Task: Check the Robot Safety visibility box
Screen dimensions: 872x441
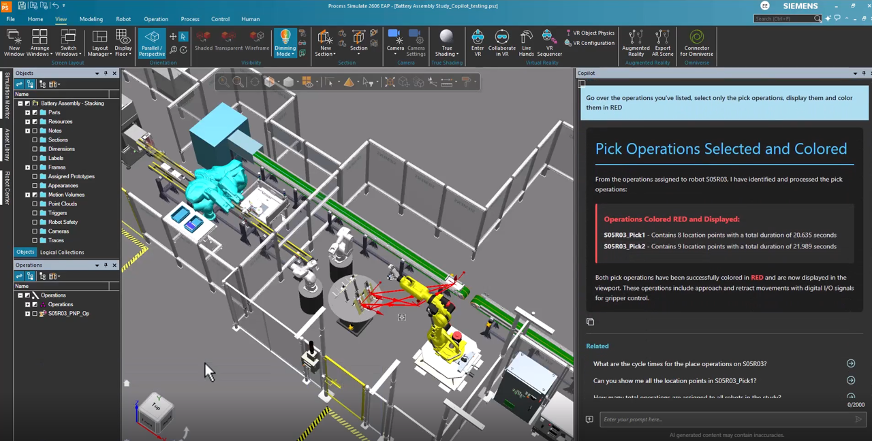Action: [35, 222]
